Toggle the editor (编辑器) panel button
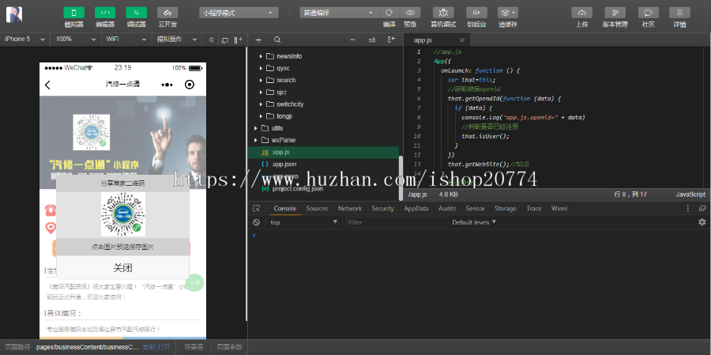This screenshot has height=355, width=711. pyautogui.click(x=105, y=13)
